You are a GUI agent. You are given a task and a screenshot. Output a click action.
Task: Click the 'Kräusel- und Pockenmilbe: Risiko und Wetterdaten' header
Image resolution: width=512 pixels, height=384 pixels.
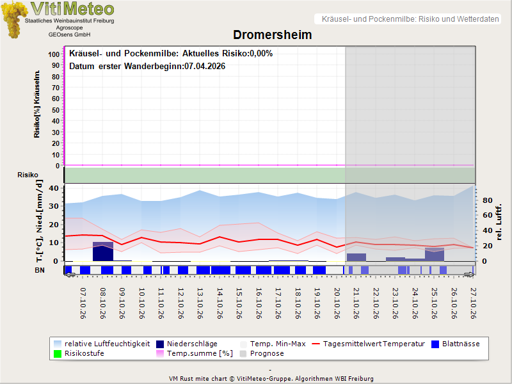[x=410, y=19]
